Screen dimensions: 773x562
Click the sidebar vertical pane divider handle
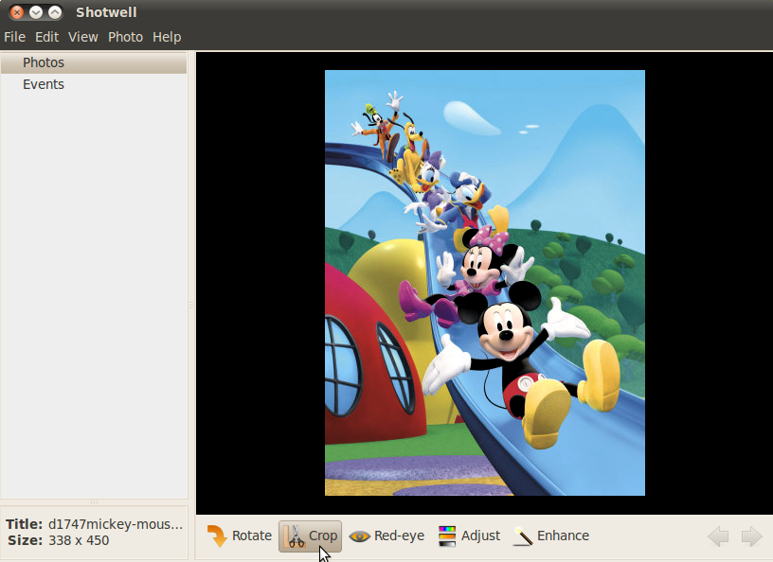click(191, 306)
